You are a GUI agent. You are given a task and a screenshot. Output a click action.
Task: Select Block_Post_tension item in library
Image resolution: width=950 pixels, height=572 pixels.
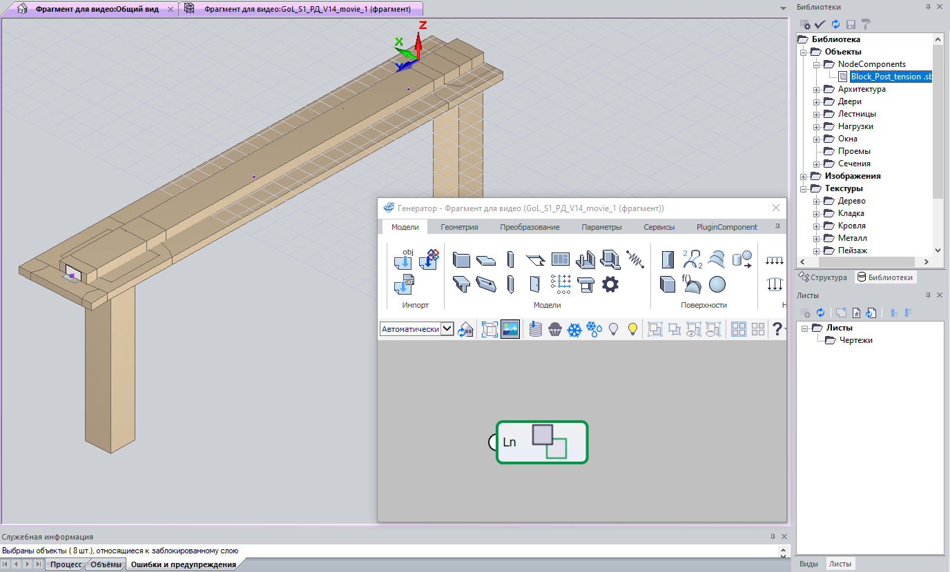pyautogui.click(x=891, y=77)
